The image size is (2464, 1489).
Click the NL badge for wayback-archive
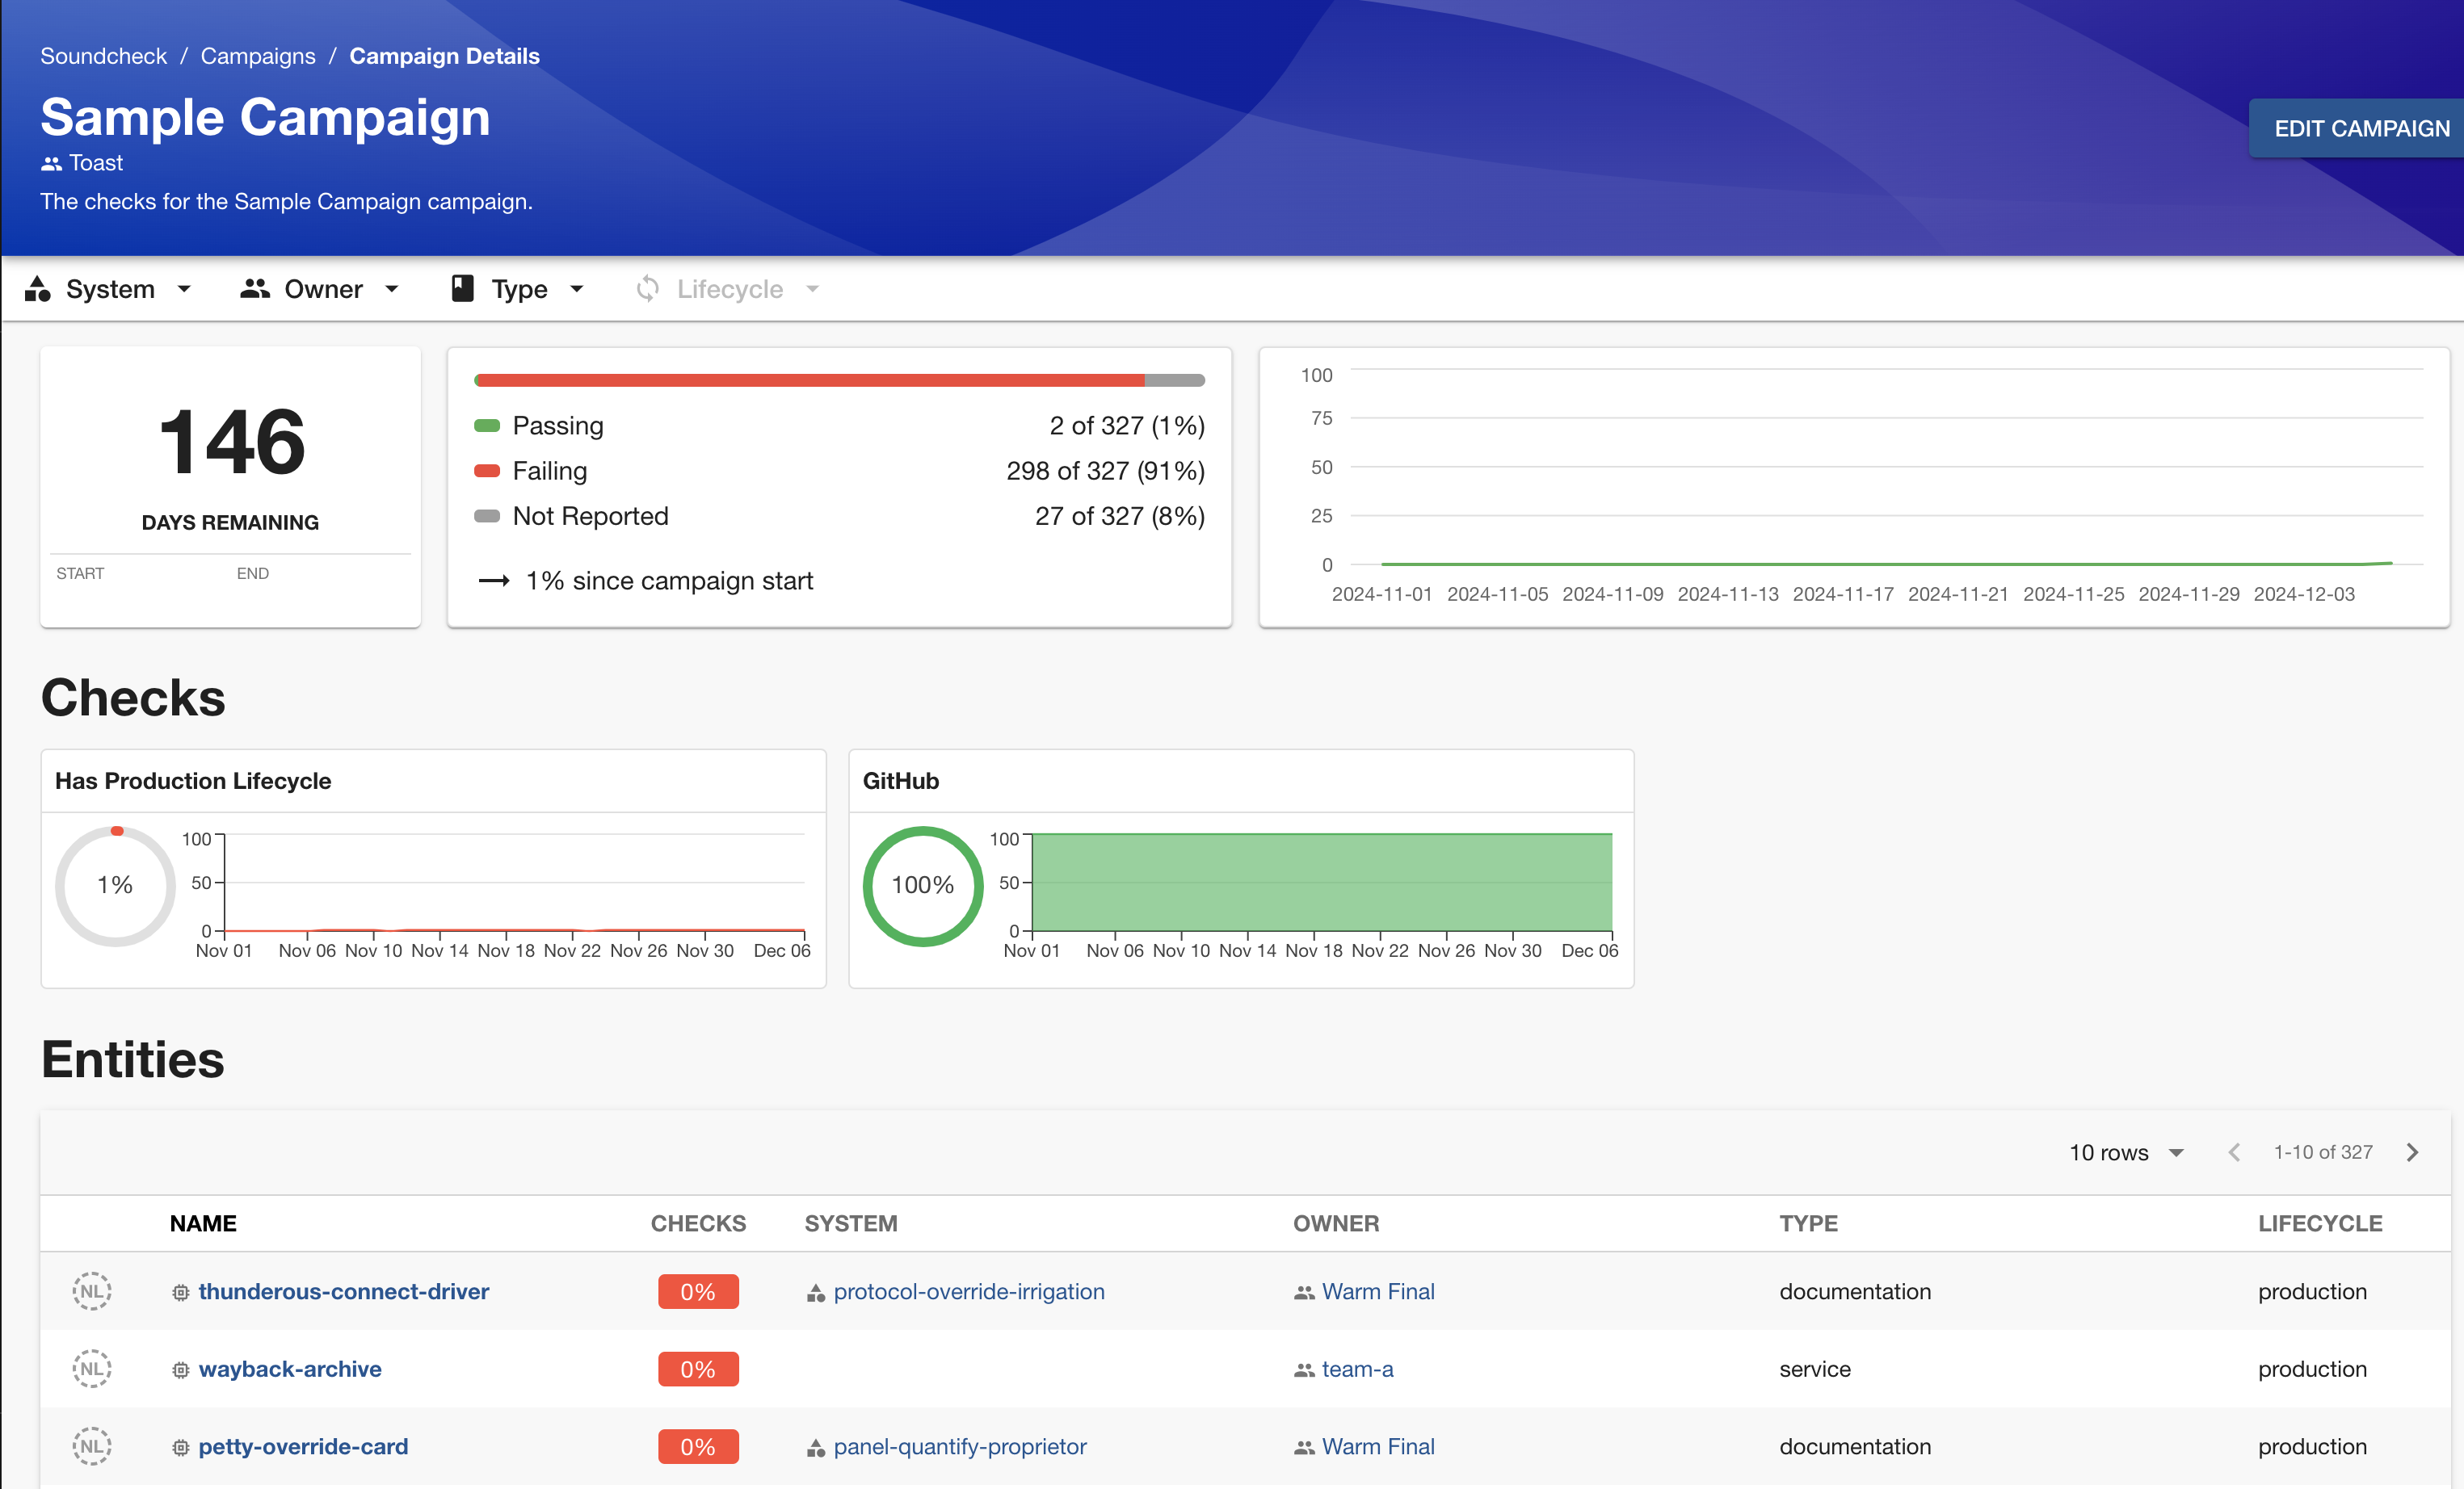(x=92, y=1369)
